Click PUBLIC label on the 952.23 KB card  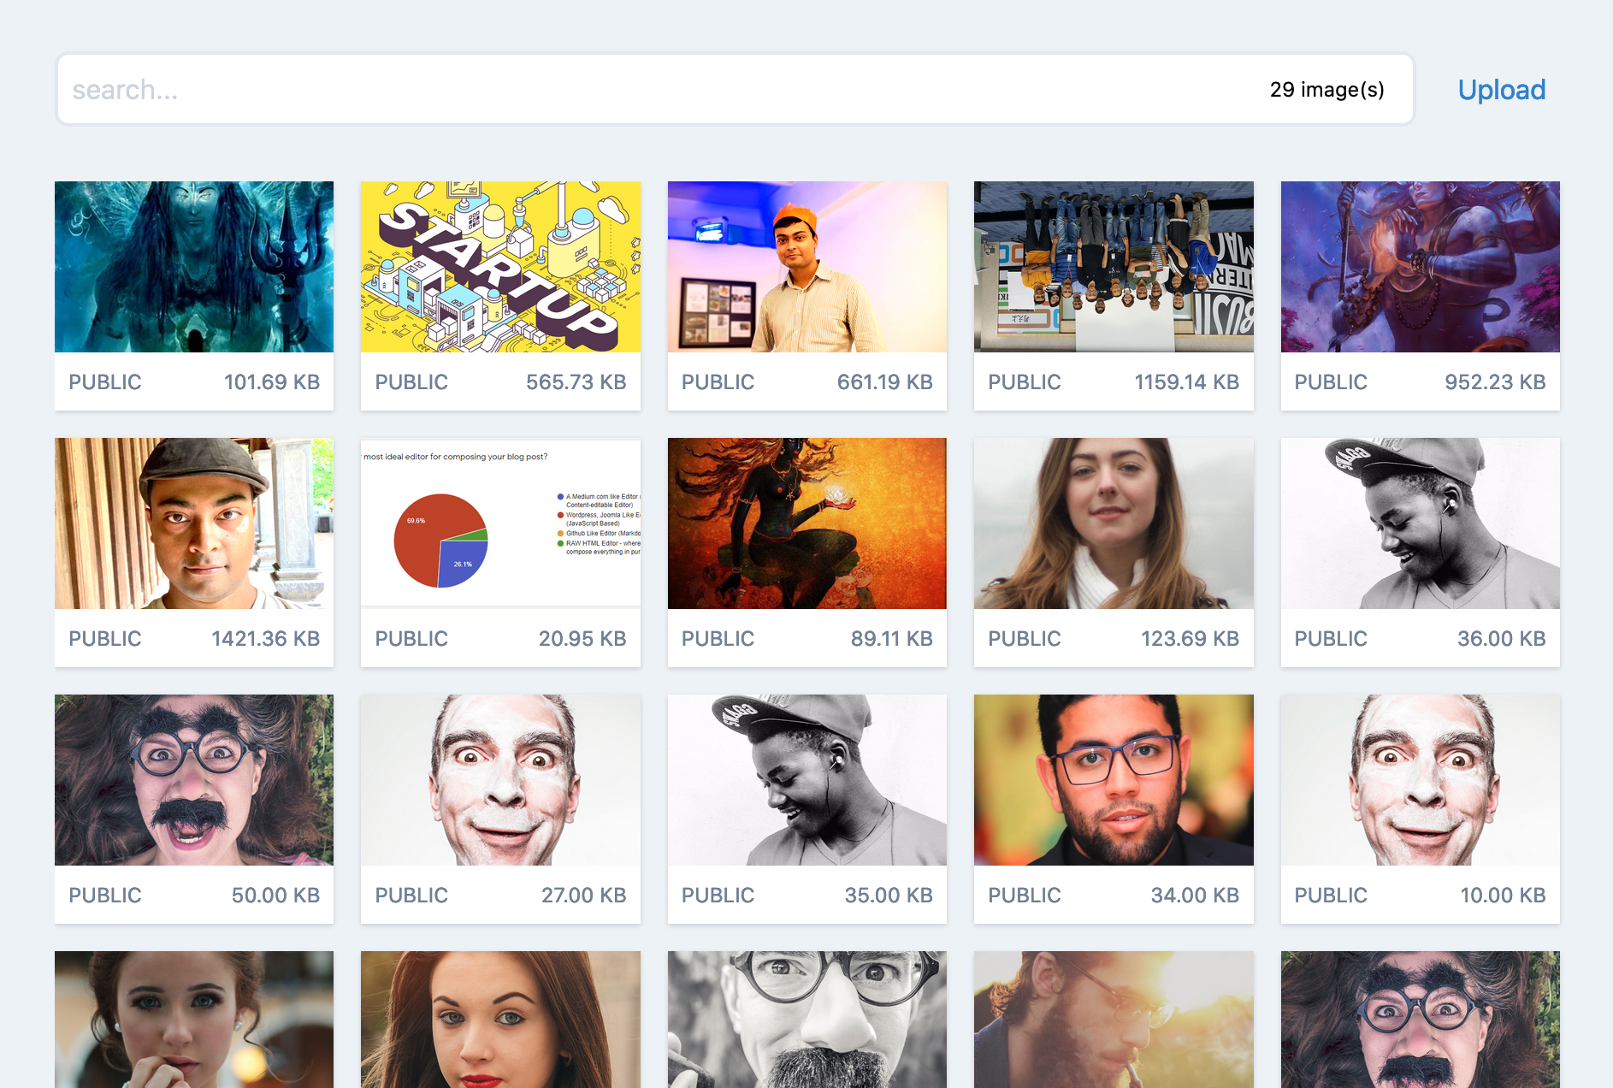[x=1331, y=382]
